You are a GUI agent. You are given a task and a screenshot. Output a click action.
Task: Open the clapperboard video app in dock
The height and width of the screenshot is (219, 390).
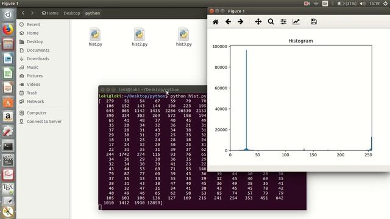pos(8,161)
